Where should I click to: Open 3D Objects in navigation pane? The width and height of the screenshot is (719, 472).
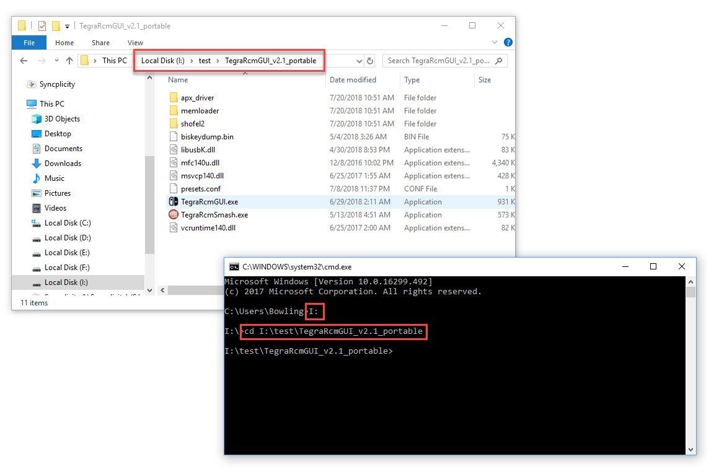tap(56, 119)
